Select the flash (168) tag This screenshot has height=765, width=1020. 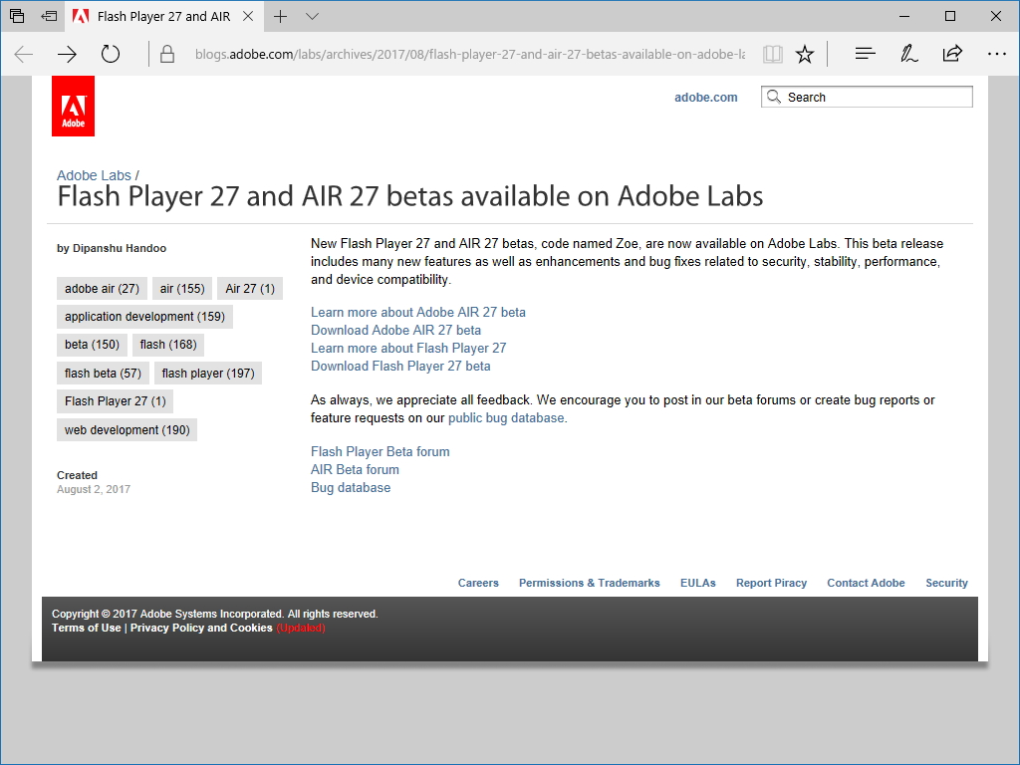click(167, 345)
